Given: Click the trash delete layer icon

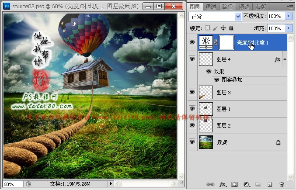Looking at the screenshot, I should coord(282,184).
